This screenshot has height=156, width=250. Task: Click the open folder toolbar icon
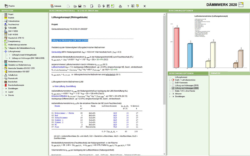[x=75, y=6]
